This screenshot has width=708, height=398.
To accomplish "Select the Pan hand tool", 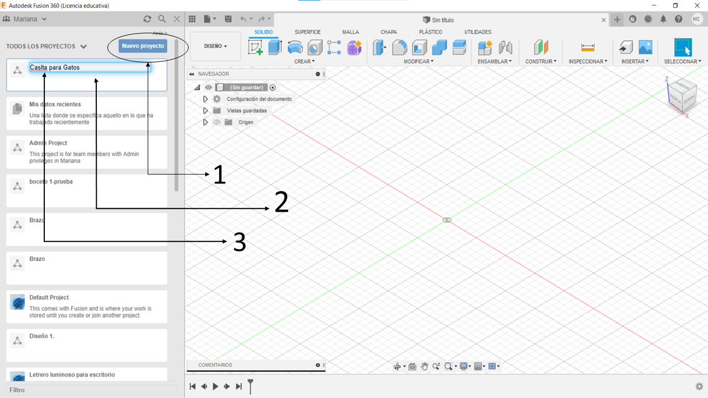I will click(425, 366).
